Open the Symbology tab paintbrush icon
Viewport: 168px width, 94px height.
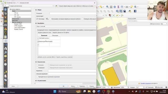click(6, 17)
